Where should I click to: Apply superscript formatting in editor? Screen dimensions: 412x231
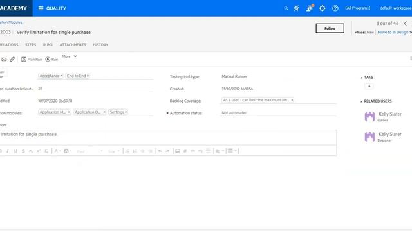39,151
